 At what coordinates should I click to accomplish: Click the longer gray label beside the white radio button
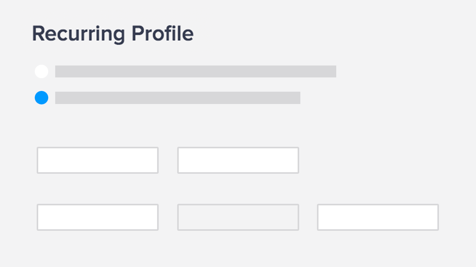pyautogui.click(x=195, y=72)
